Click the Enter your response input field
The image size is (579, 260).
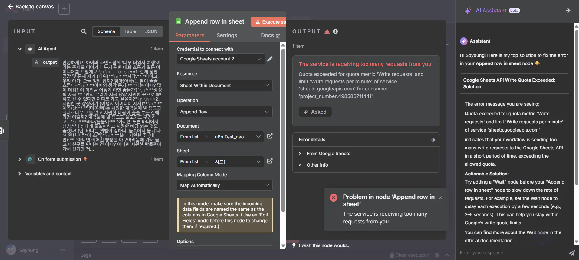click(512, 253)
